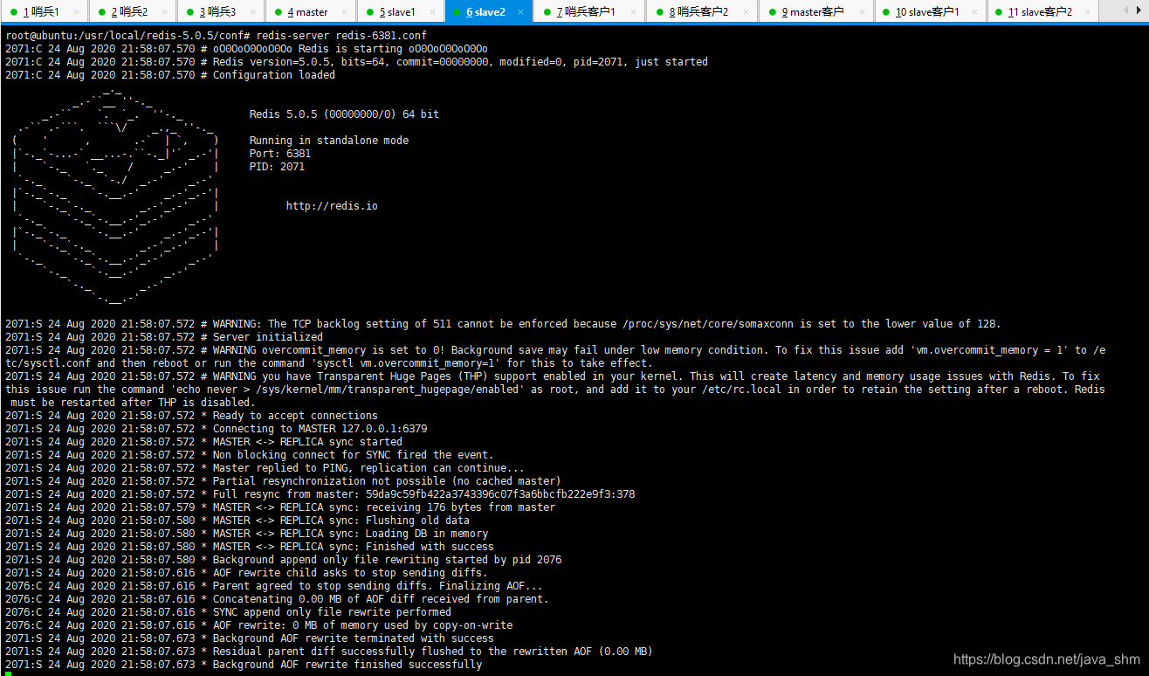Click 'Background AOF rewrite finished successfully' line

pos(244,665)
